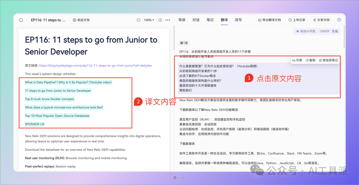Click translated line 最受欢迎的十大开源数据库

click(x=198, y=85)
